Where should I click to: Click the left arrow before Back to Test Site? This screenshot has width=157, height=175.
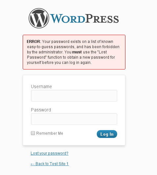[x=33, y=164]
